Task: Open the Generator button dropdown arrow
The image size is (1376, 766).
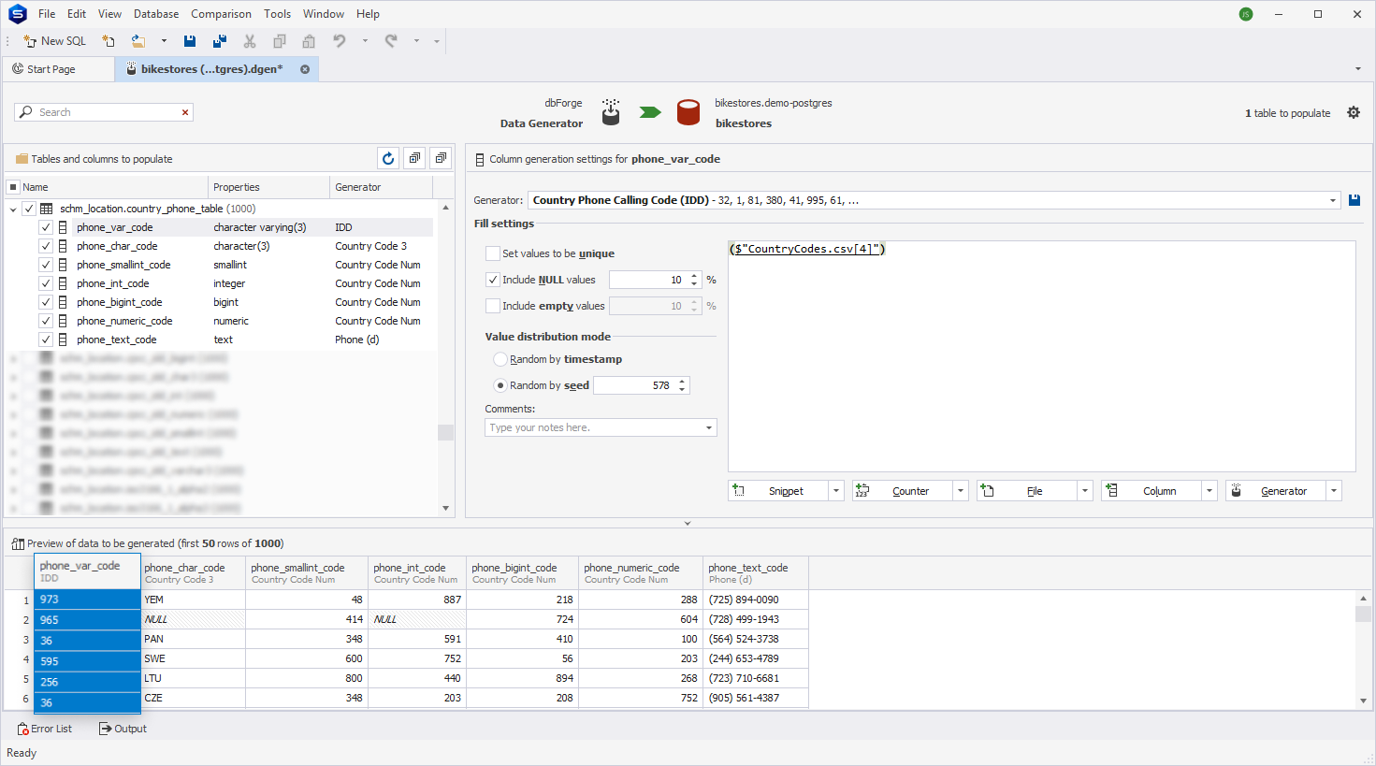Action: pos(1334,491)
